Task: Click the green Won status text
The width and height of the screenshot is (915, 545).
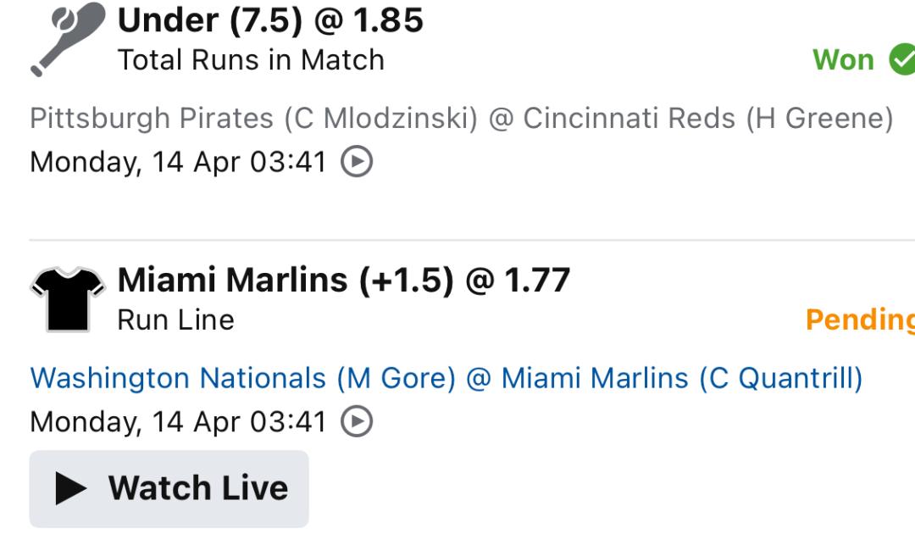Action: [843, 59]
